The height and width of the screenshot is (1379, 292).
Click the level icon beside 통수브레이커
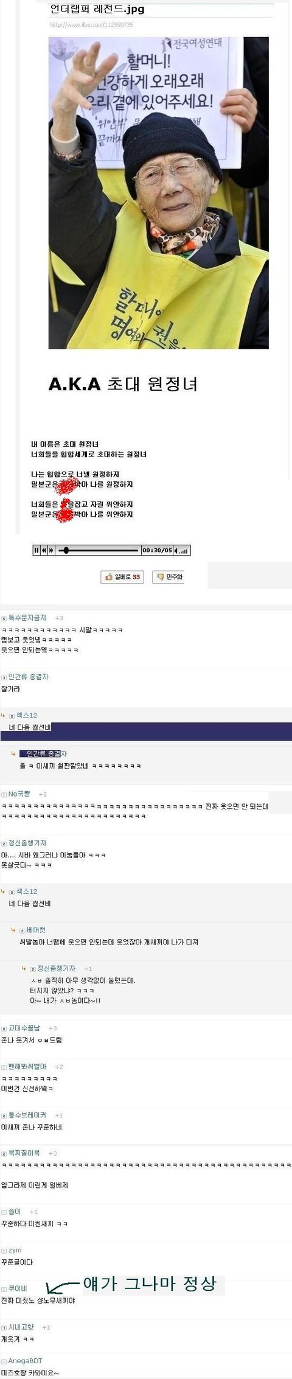coord(4,1115)
